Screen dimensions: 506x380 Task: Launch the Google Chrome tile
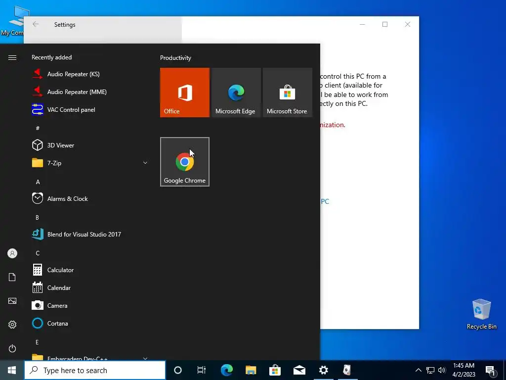tap(185, 162)
